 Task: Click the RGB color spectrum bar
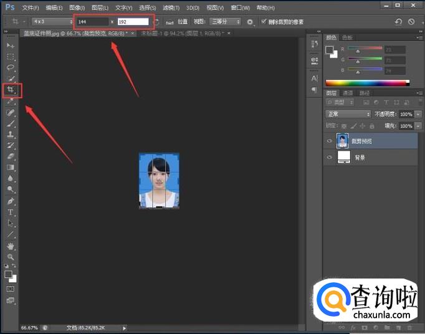click(368, 82)
